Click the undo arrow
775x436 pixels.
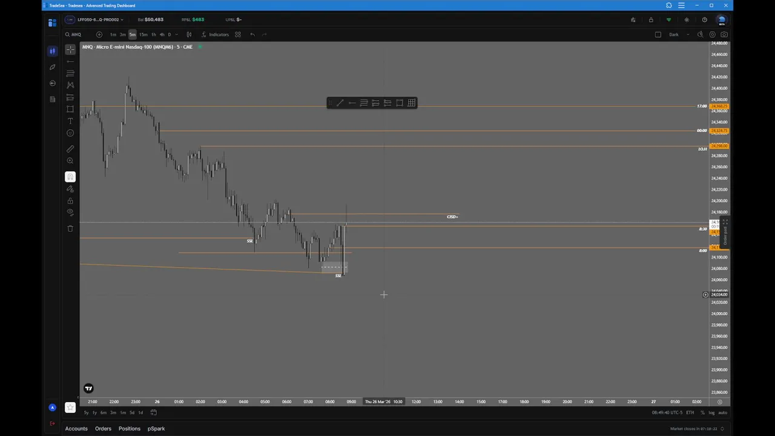(252, 35)
